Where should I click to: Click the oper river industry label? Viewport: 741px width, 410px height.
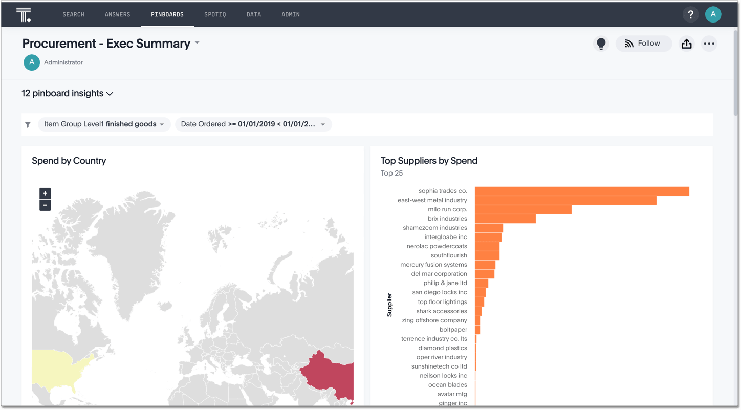[x=442, y=357]
